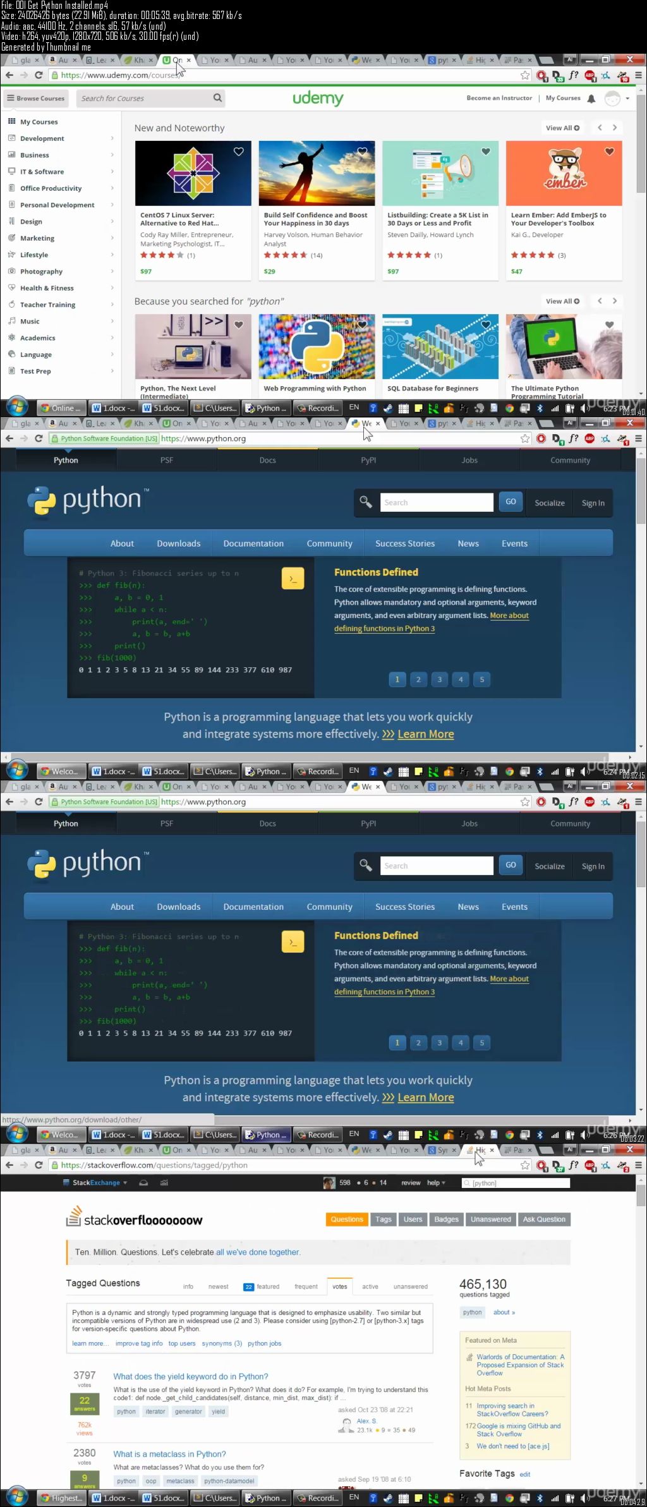Expand the Office Productivity category
Screen dimensions: 647x1507
61,188
